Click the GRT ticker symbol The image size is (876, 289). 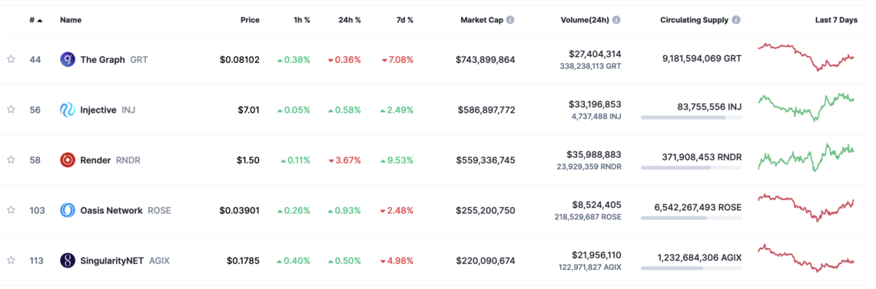point(138,60)
